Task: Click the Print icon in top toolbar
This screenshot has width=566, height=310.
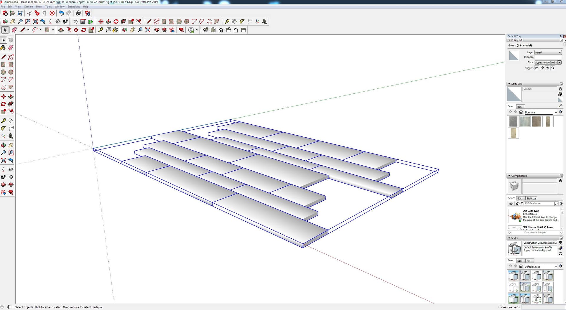Action: coord(78,13)
